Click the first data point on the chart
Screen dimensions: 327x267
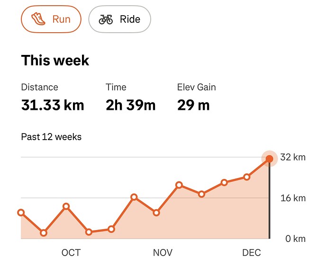click(21, 213)
